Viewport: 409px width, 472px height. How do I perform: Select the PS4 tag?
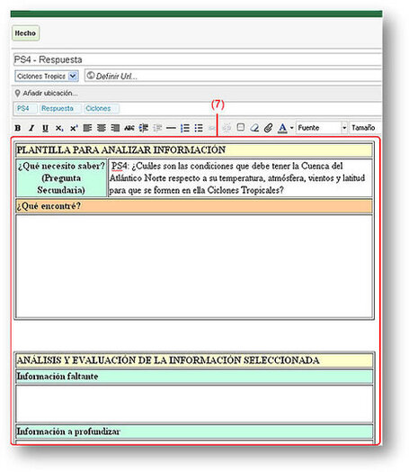pos(26,109)
